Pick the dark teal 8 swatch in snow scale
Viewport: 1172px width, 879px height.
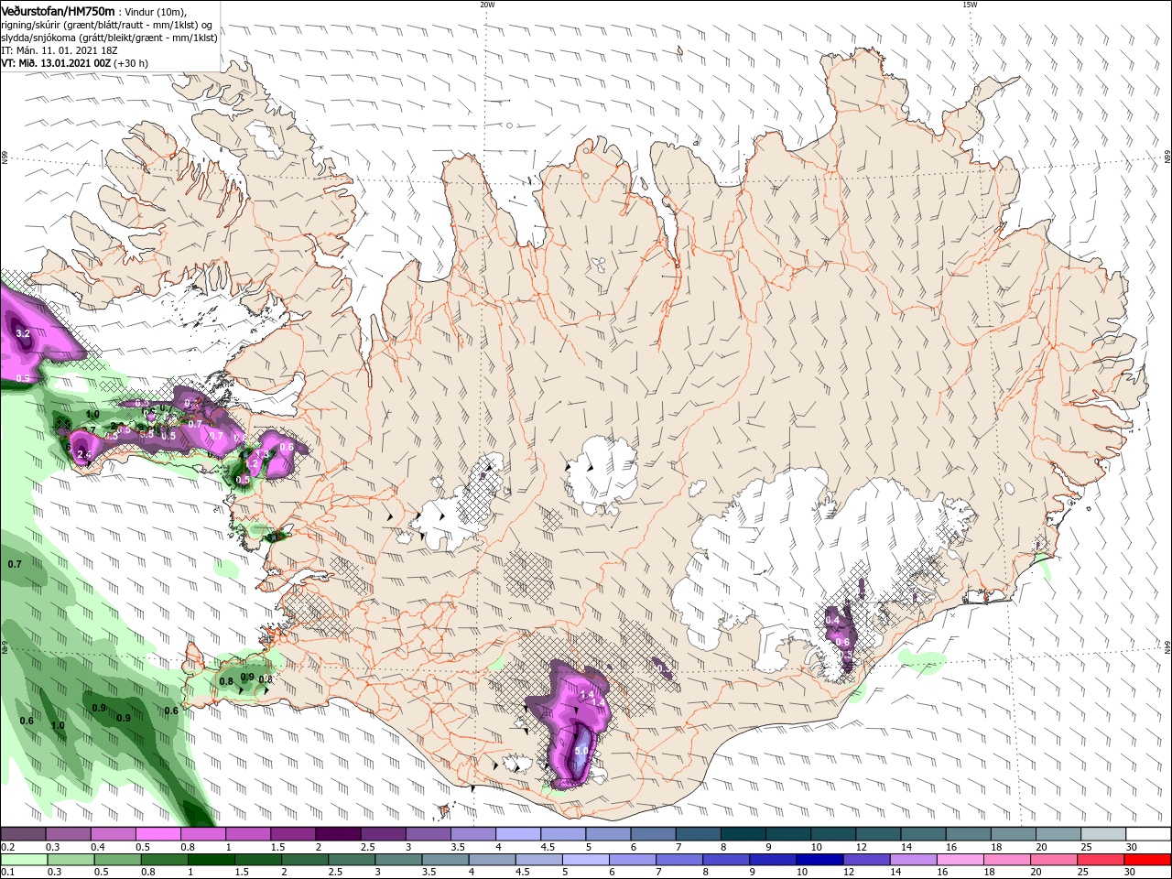pos(743,834)
